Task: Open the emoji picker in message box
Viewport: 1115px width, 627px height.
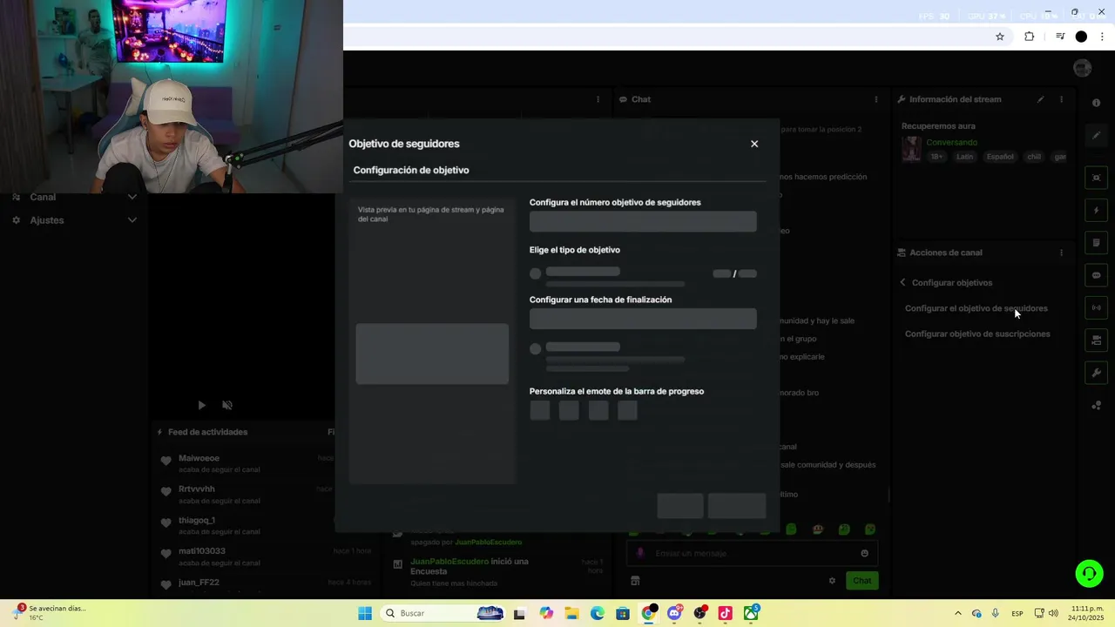Action: 864,553
